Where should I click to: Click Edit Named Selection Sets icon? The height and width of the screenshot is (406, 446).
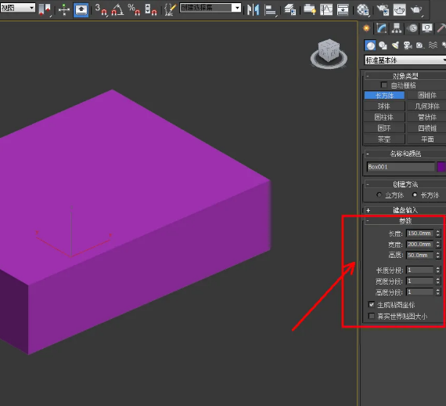[x=171, y=9]
